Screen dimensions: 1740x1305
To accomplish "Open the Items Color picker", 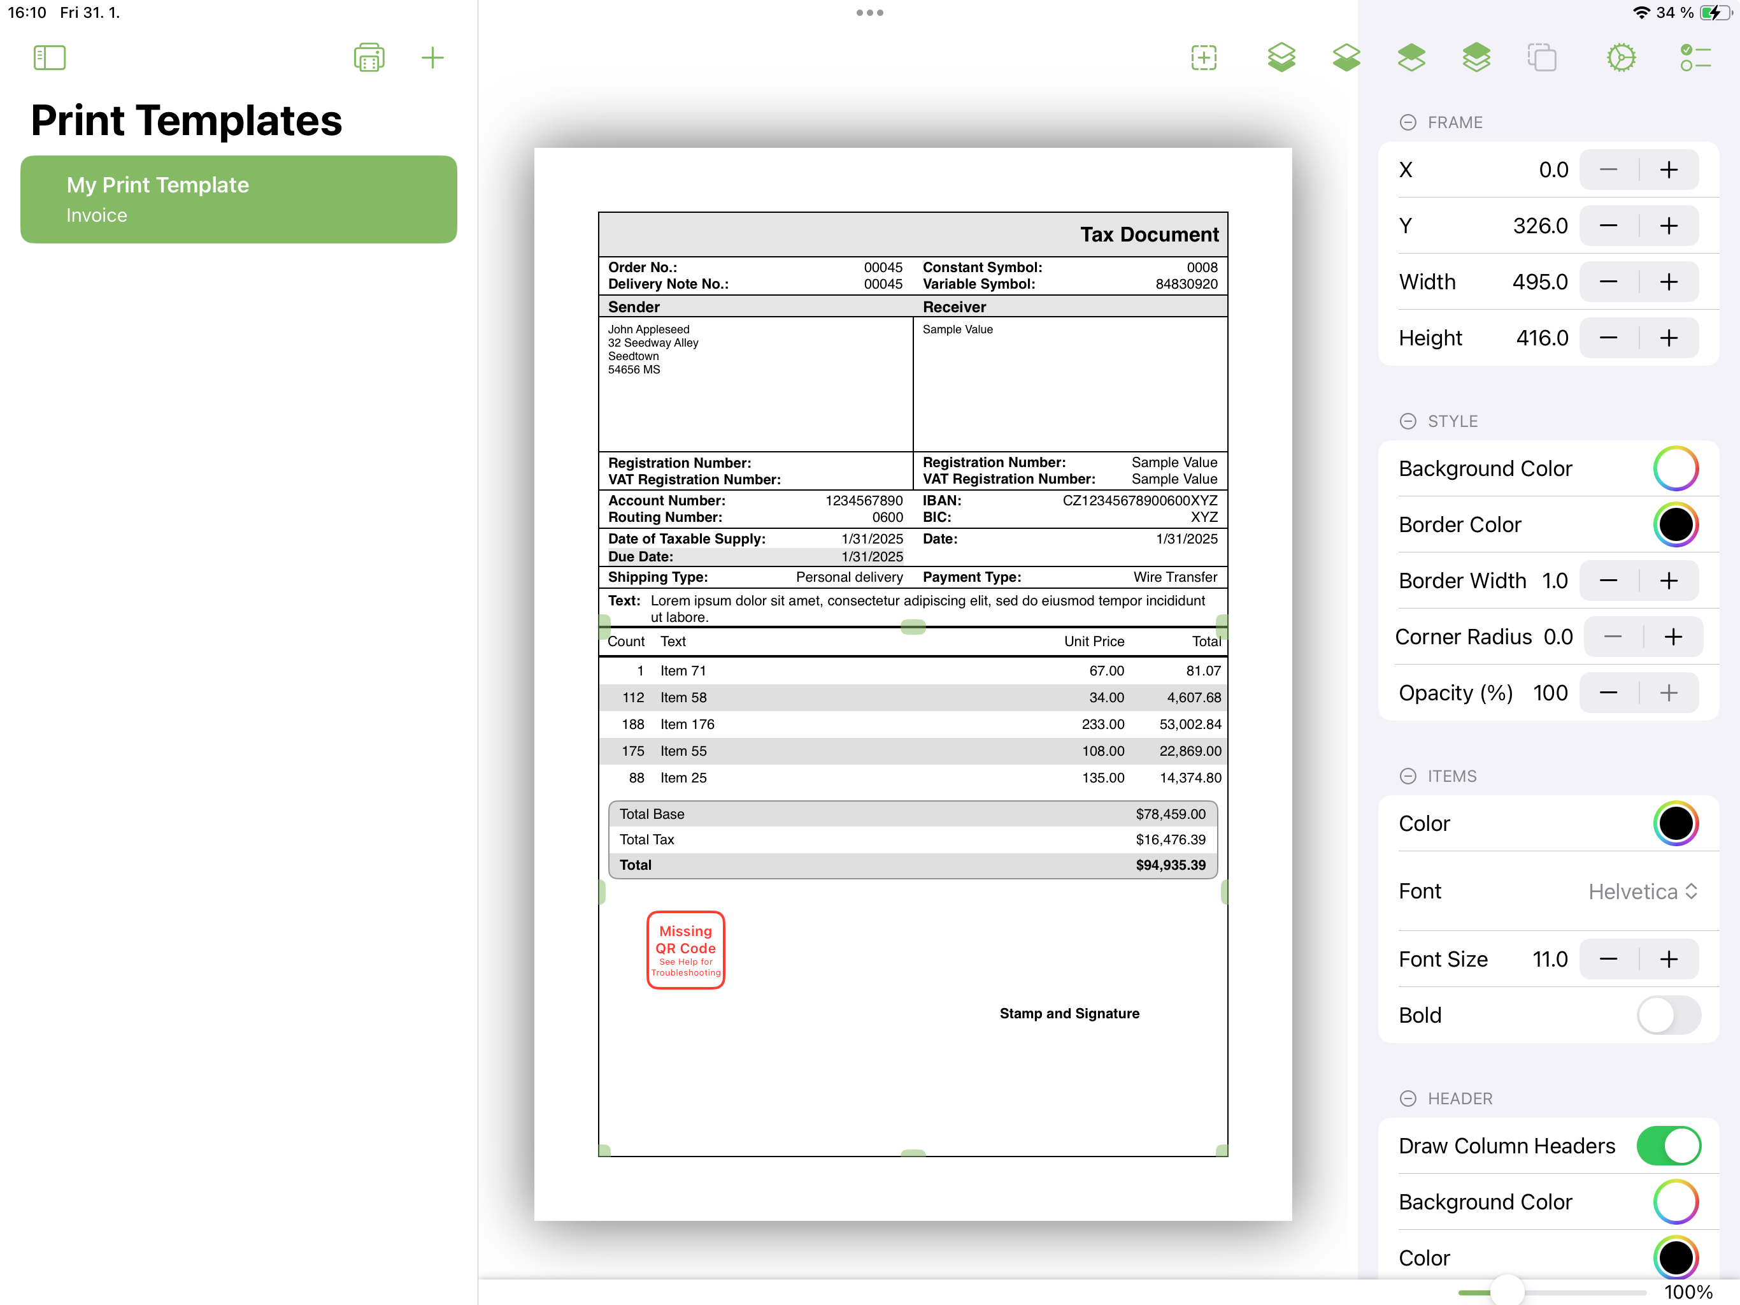I will click(1676, 823).
